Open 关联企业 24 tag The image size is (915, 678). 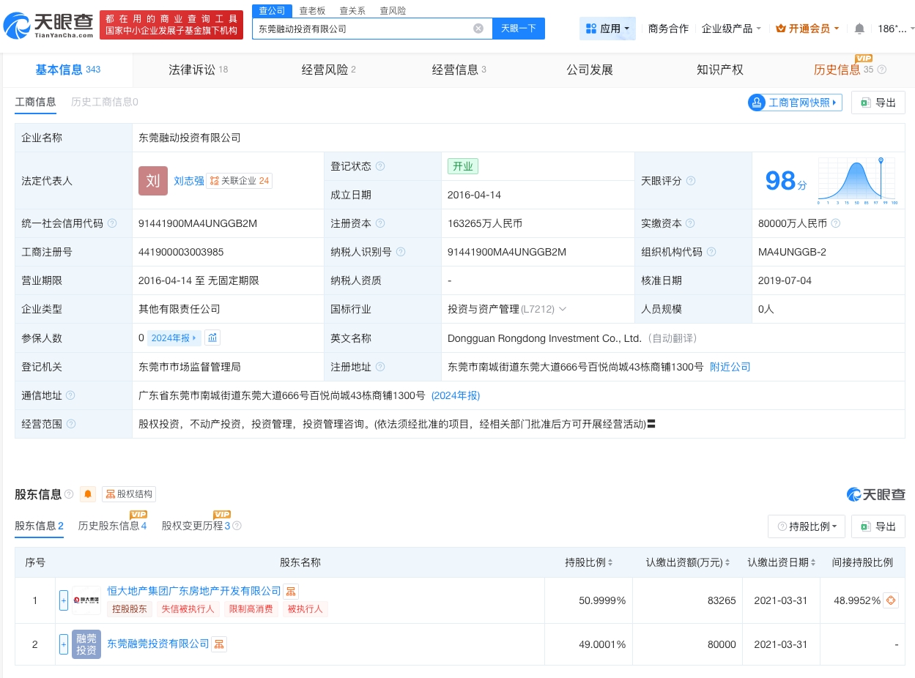239,181
